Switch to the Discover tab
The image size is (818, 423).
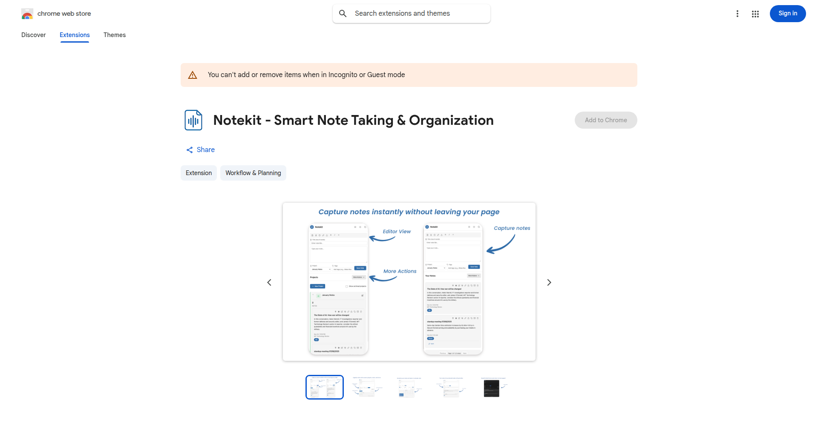[33, 35]
